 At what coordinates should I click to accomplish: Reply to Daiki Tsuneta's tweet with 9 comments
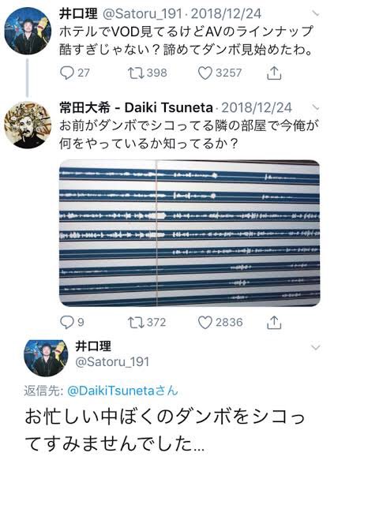pos(72,322)
